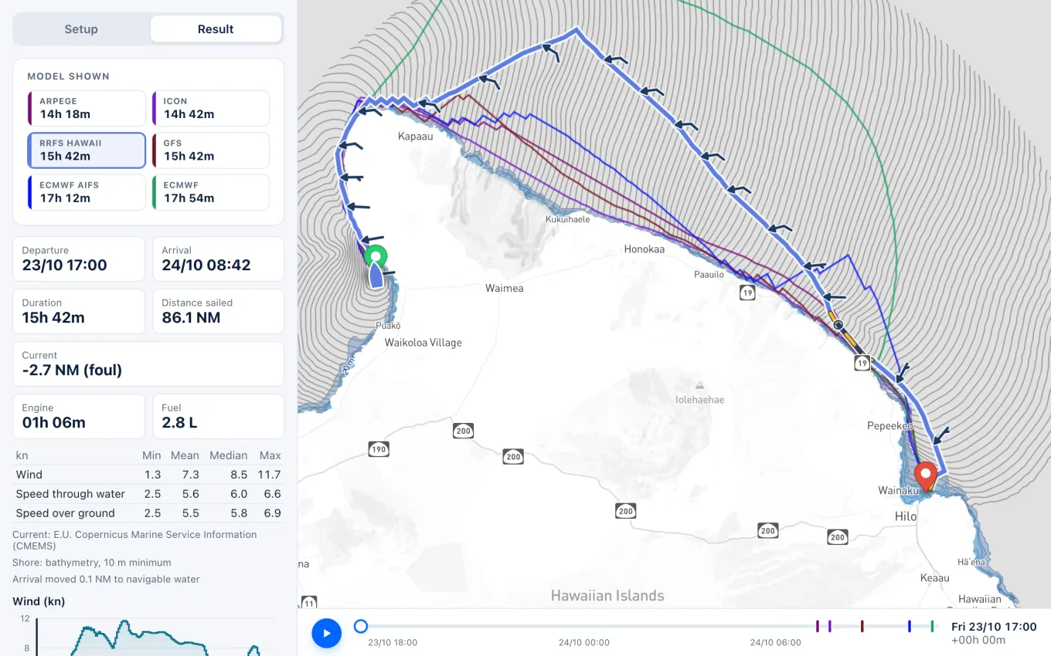
Task: Select the RRFS HAWAII model card
Action: click(x=87, y=150)
